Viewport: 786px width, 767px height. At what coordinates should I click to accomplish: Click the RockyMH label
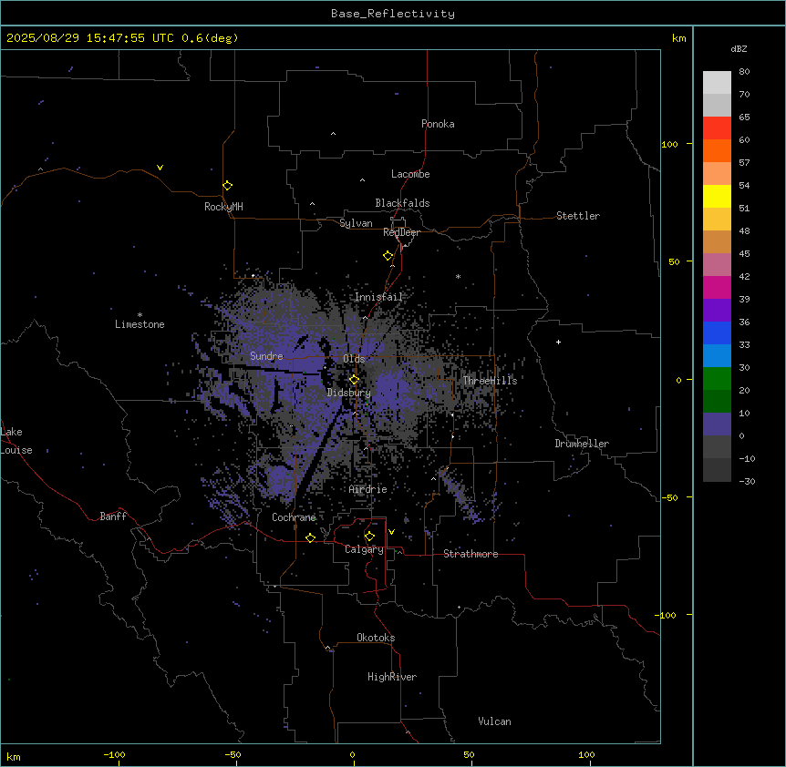click(223, 207)
